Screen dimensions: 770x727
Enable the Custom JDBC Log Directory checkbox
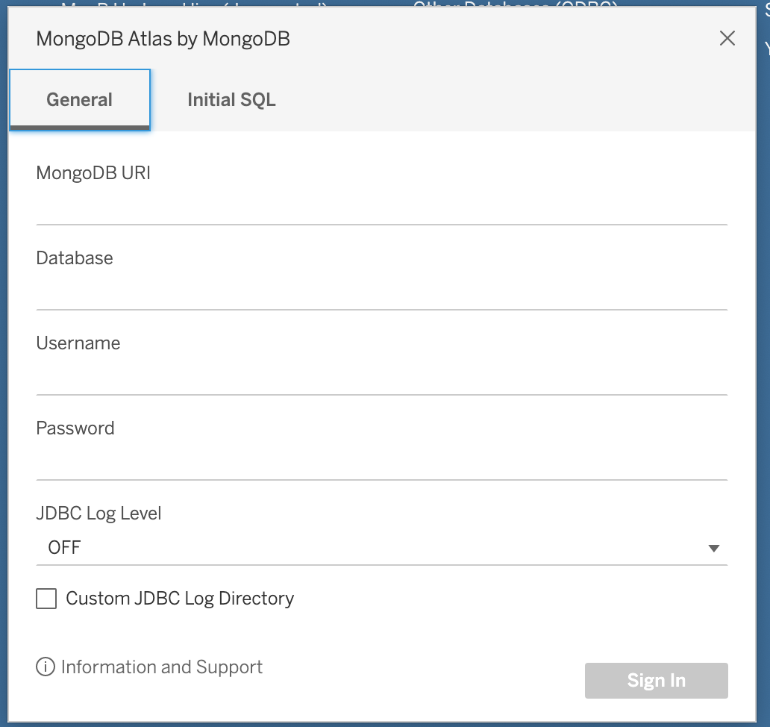coord(46,599)
